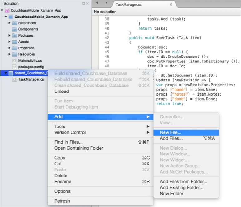Dock or float the Solution pad
This screenshot has width=241, height=207.
click(x=84, y=3)
